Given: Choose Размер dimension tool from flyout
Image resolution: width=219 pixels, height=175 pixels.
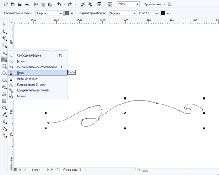Looking at the screenshot, I should [x=38, y=96].
